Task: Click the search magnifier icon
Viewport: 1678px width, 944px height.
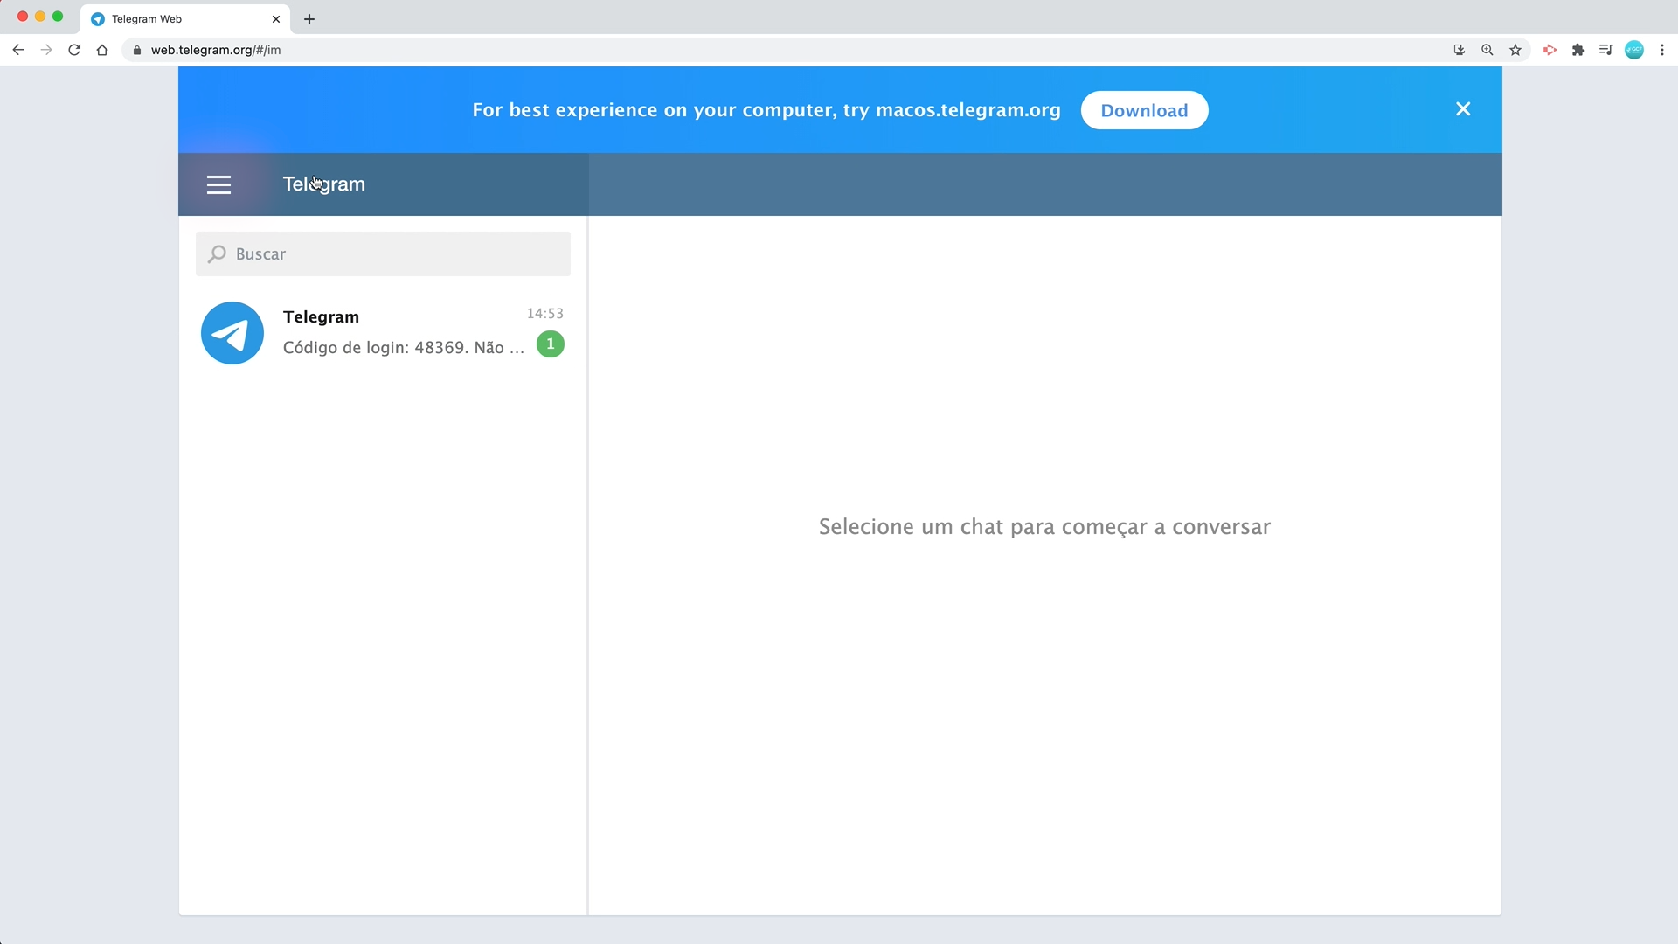Action: point(216,253)
